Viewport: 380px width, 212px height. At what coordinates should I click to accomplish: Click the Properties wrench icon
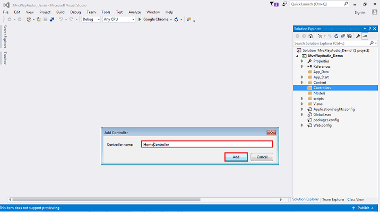coord(358,36)
